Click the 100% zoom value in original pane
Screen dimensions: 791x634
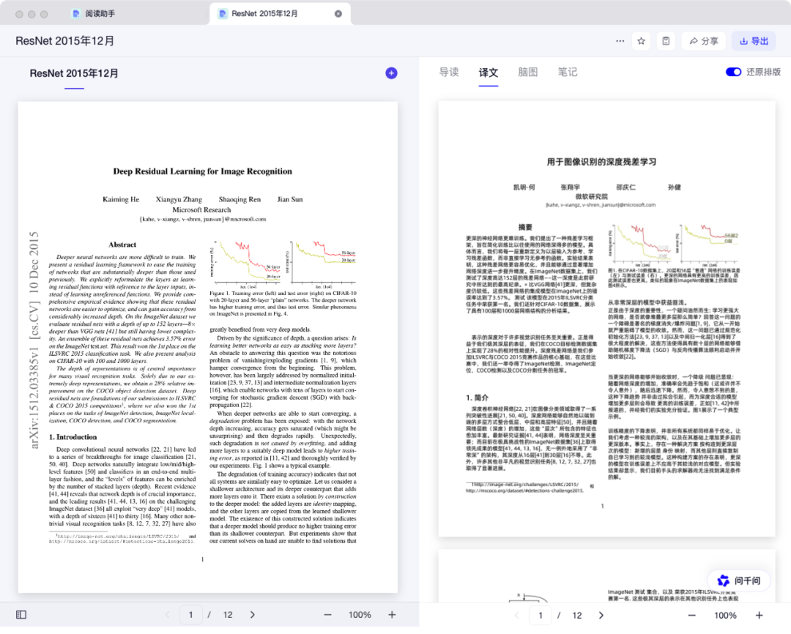click(360, 614)
